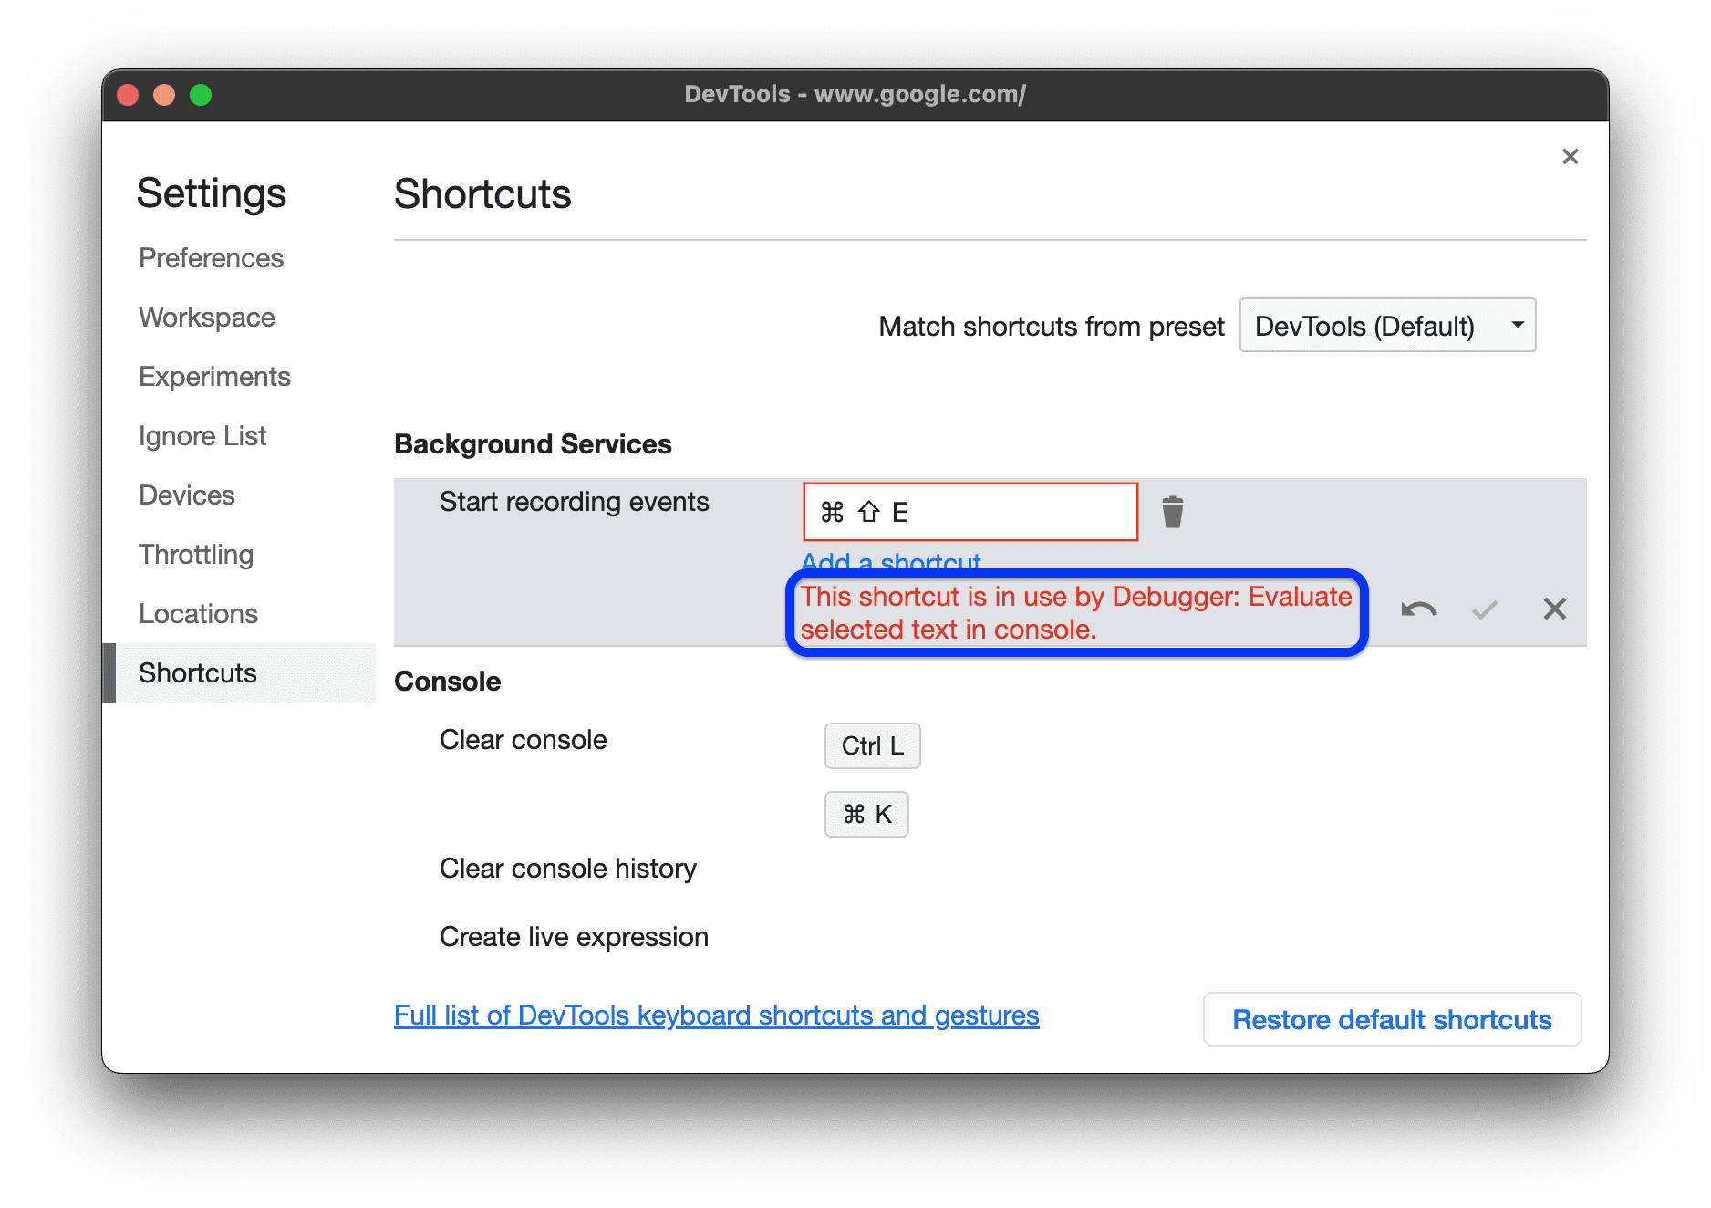Click Restore default shortcuts
Image resolution: width=1711 pixels, height=1208 pixels.
[x=1391, y=1019]
